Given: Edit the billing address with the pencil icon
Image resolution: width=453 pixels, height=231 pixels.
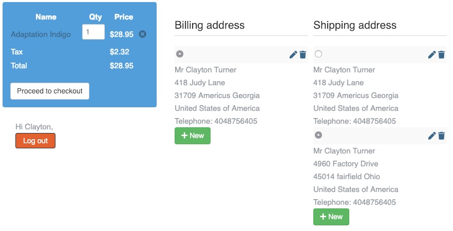Looking at the screenshot, I should pos(293,54).
